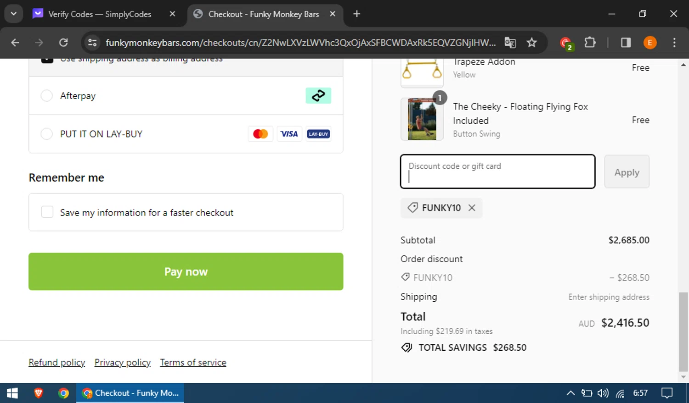689x403 pixels.
Task: Focus the Discount code or gift card field
Action: pos(498,171)
